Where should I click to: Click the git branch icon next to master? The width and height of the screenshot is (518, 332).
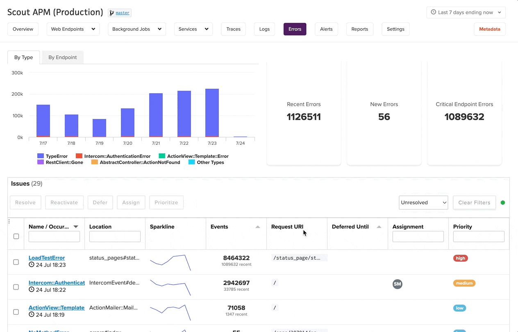[111, 13]
